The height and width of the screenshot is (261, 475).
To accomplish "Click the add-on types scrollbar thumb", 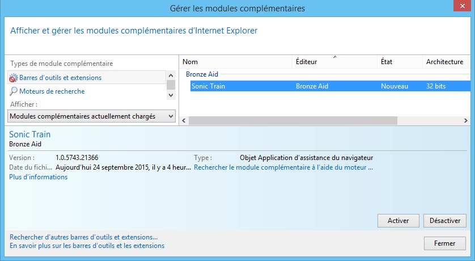I will tap(171, 85).
